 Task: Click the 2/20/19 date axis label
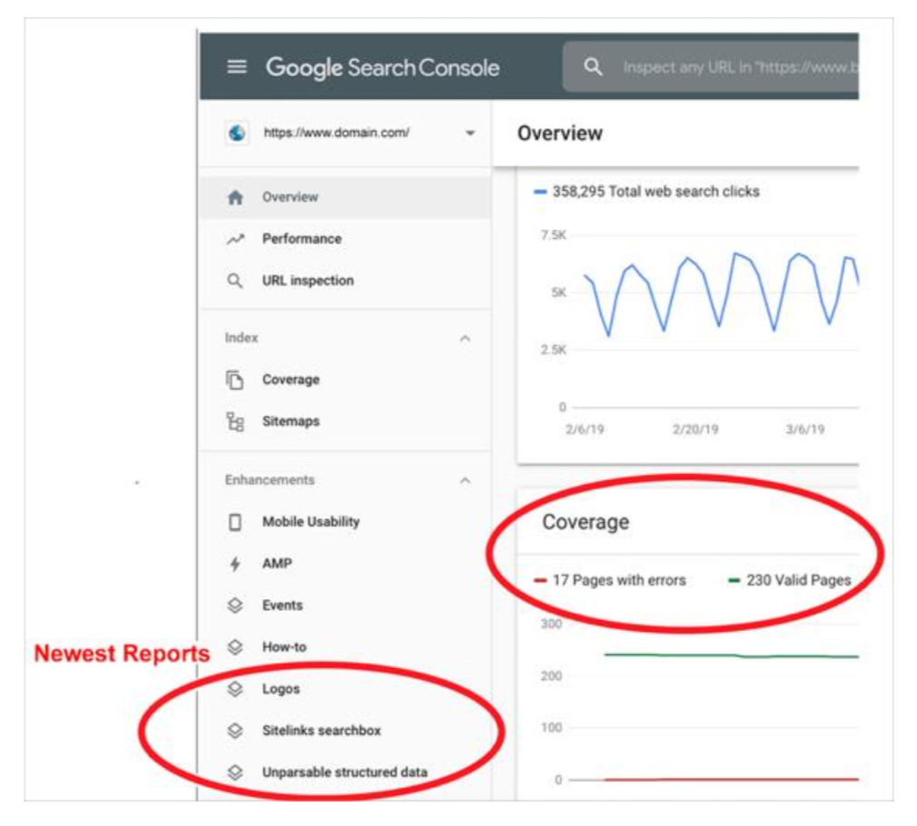pos(695,429)
